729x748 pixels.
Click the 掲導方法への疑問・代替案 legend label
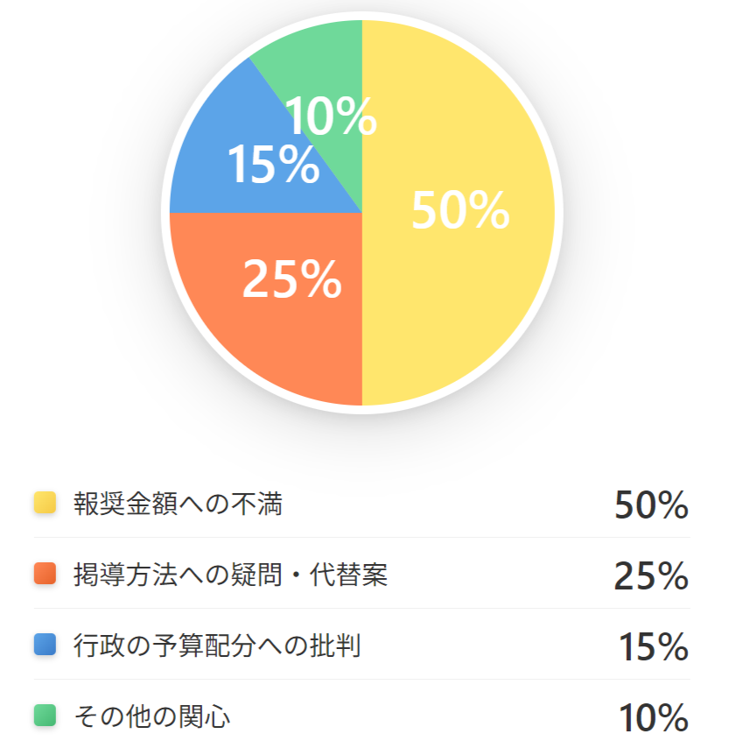click(x=230, y=574)
